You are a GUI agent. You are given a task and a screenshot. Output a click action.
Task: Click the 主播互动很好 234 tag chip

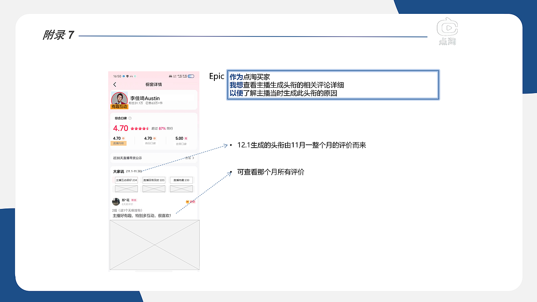click(127, 180)
